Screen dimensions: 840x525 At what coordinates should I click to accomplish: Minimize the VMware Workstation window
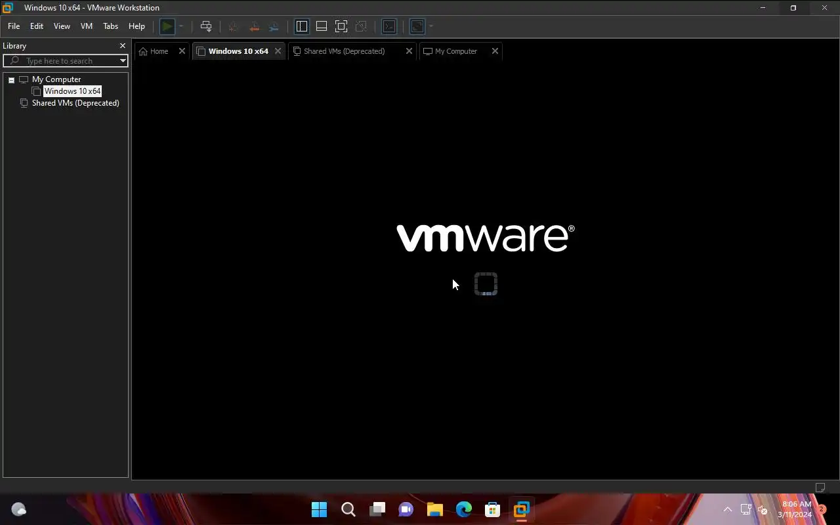coord(763,8)
